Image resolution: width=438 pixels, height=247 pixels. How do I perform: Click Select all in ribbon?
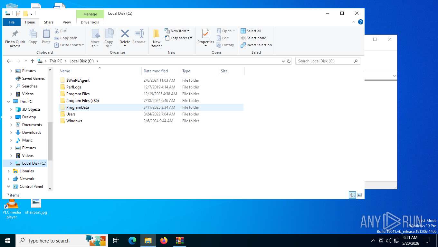[x=251, y=31]
